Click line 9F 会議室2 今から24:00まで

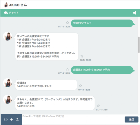click(x=33, y=43)
